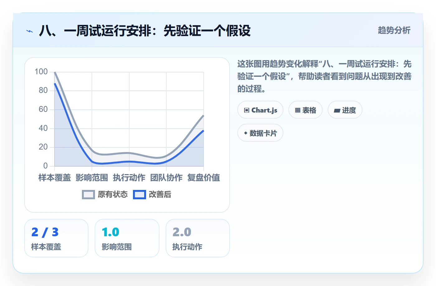
Task: Click the 影响范围 x-axis label
Action: (92, 178)
